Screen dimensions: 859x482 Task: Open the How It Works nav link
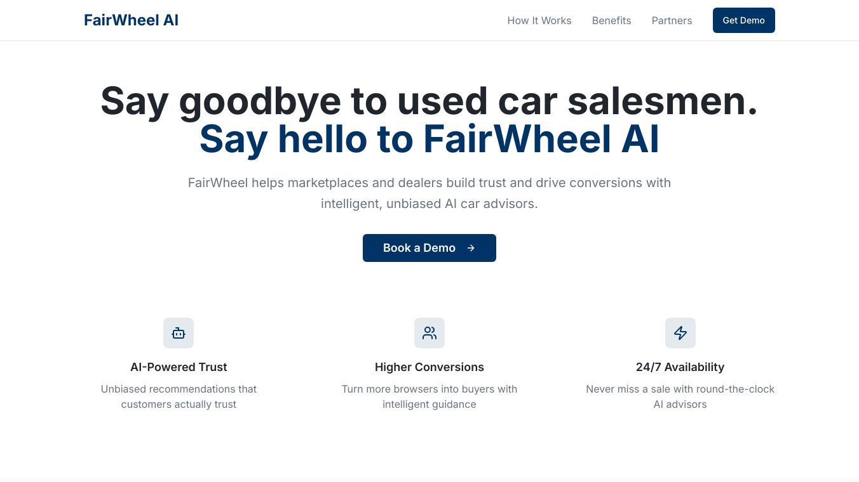(x=539, y=20)
